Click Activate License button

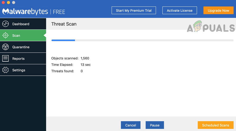point(180,10)
